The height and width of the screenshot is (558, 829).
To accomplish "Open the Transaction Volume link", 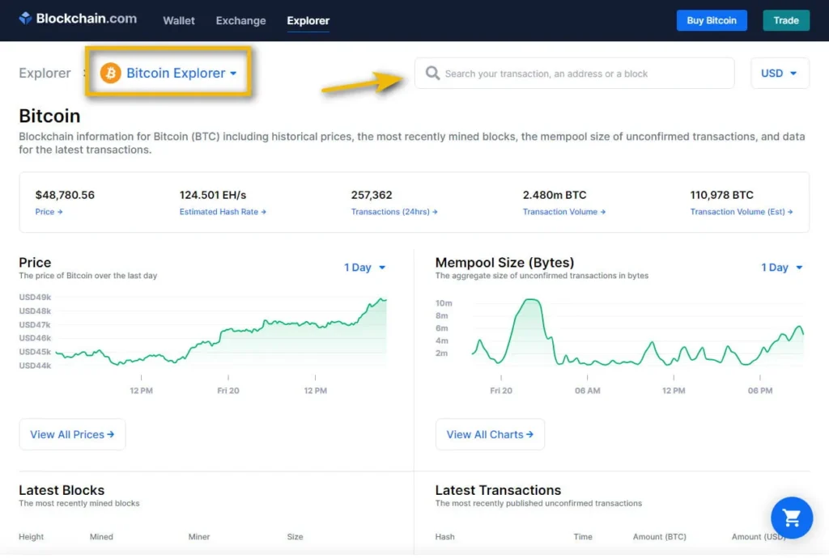I will (564, 212).
